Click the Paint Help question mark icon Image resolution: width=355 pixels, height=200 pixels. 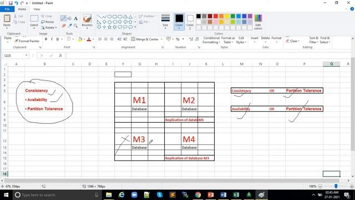click(x=352, y=9)
